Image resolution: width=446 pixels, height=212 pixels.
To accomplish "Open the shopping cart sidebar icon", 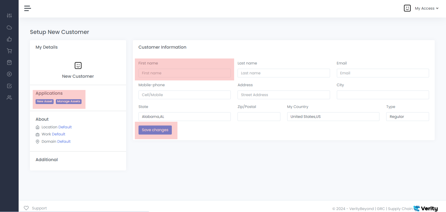I will (9, 51).
